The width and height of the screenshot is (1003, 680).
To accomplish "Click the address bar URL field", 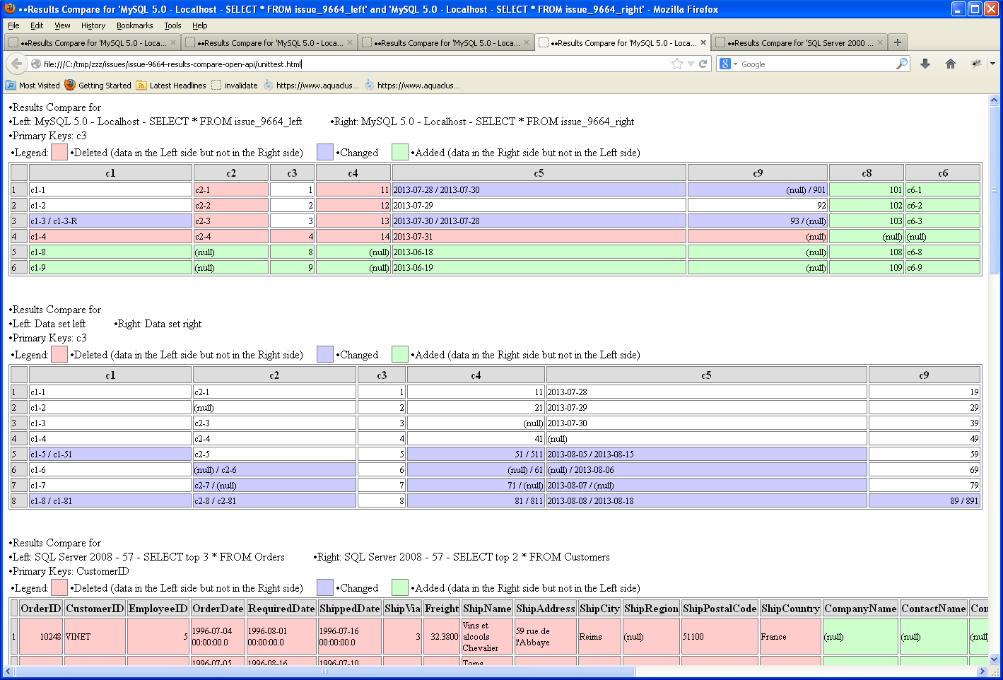I will pos(353,64).
